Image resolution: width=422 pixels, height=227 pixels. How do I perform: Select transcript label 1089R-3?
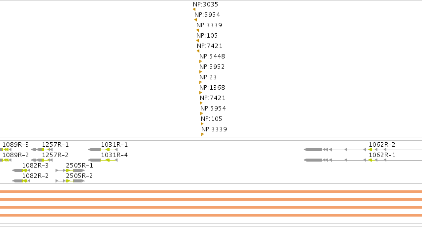[15, 145]
